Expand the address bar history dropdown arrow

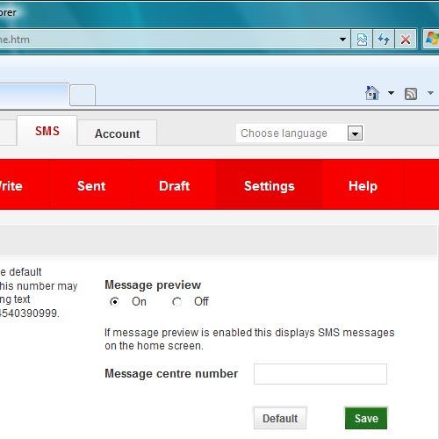[x=342, y=40]
